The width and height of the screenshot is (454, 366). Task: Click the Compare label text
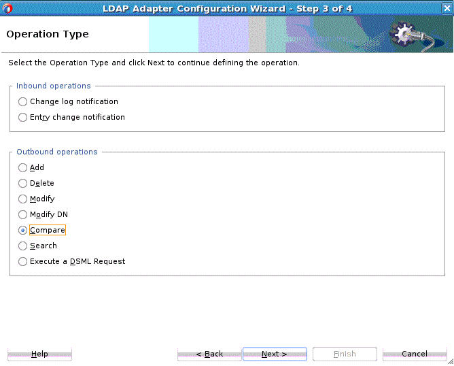click(x=48, y=230)
